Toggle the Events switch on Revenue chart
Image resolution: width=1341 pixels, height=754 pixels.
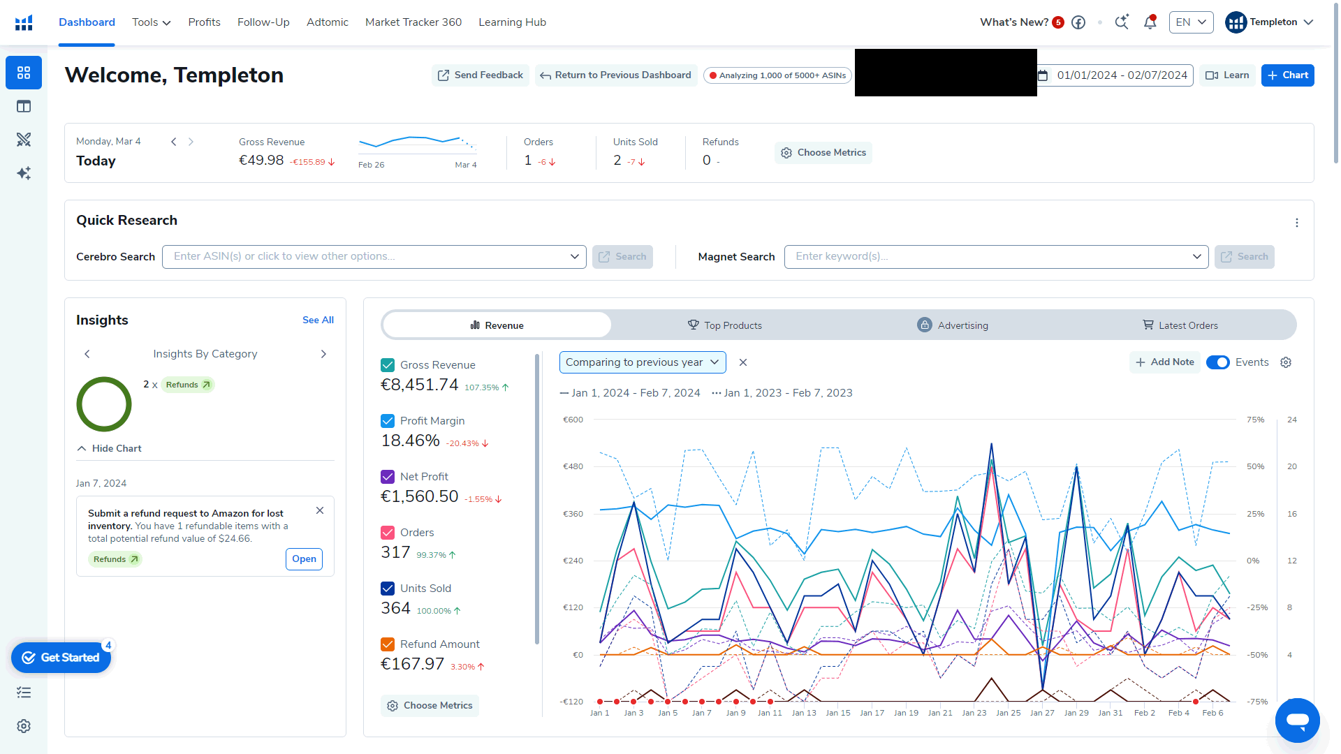tap(1217, 362)
